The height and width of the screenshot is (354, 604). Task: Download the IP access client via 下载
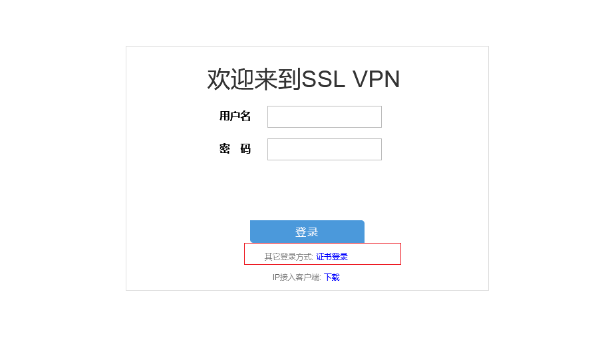(x=332, y=277)
